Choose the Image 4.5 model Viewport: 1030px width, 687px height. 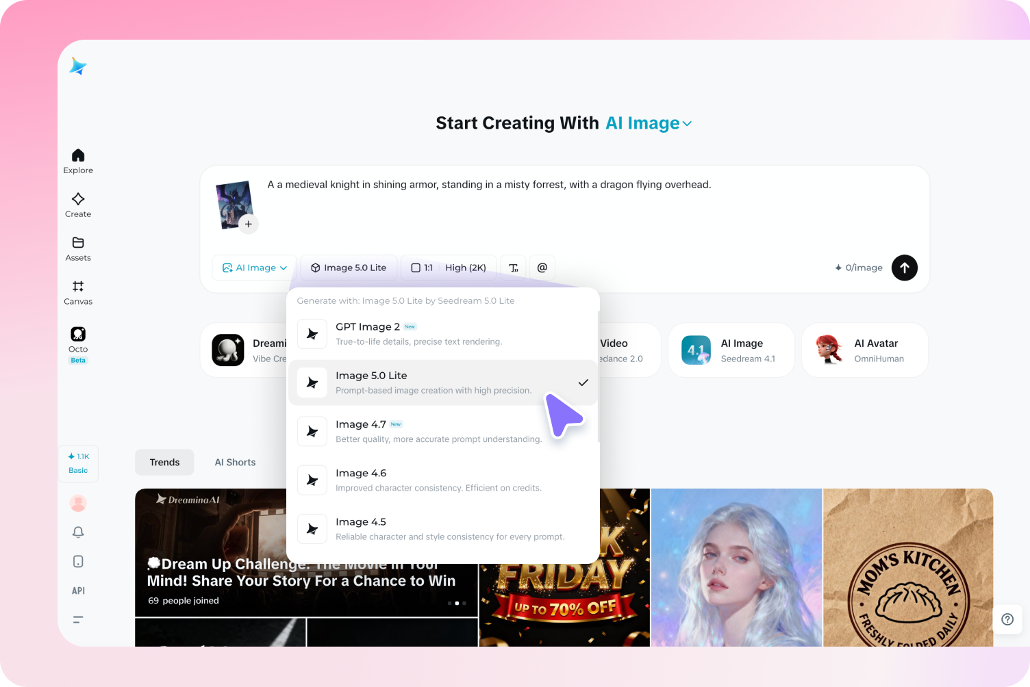[x=442, y=529]
